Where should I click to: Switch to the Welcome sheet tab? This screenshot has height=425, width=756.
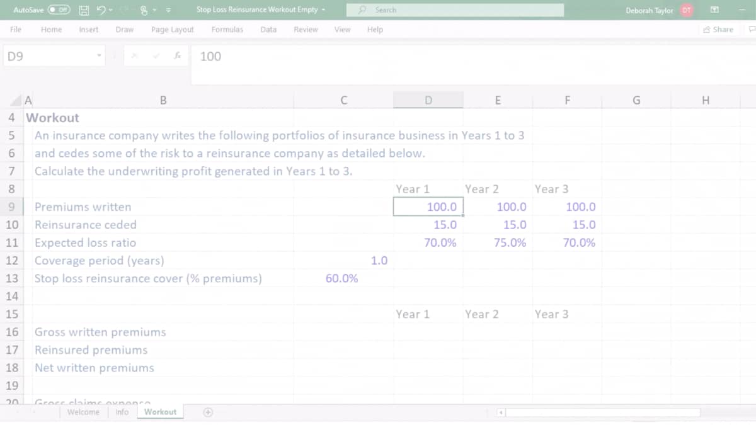pyautogui.click(x=83, y=412)
